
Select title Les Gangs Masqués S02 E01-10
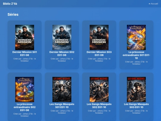[99, 105]
